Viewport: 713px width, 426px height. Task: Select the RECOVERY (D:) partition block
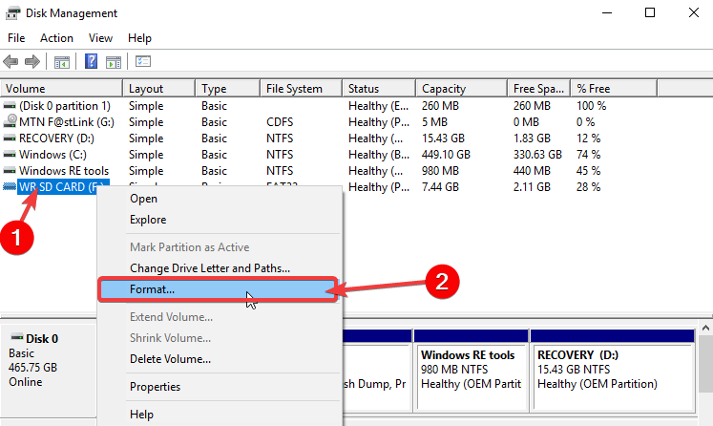coord(611,370)
